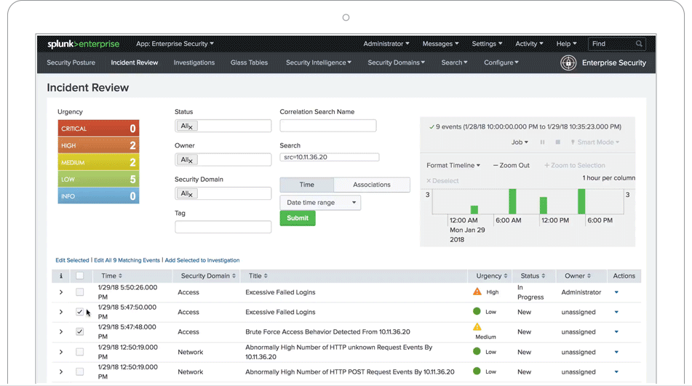Click Edit Selected link
This screenshot has height=386, width=692.
pos(72,260)
